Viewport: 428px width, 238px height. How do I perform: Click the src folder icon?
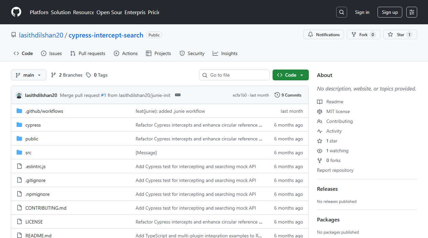click(x=19, y=153)
